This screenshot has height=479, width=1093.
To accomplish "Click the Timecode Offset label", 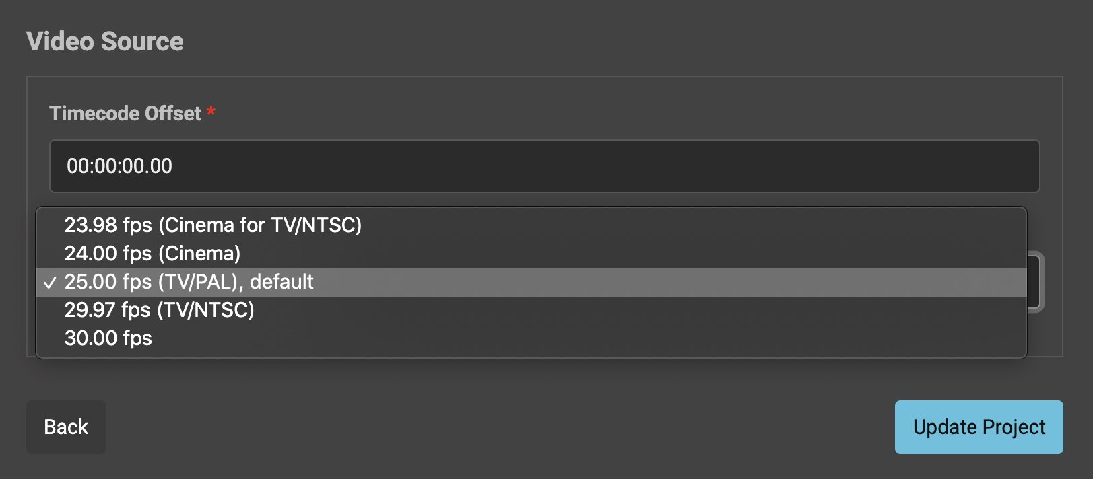I will [125, 113].
